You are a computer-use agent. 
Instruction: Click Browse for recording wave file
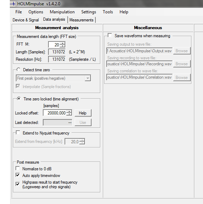pos(182,64)
